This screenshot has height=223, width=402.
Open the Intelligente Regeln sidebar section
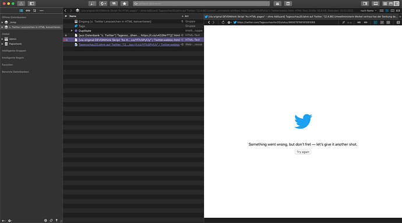click(13, 58)
